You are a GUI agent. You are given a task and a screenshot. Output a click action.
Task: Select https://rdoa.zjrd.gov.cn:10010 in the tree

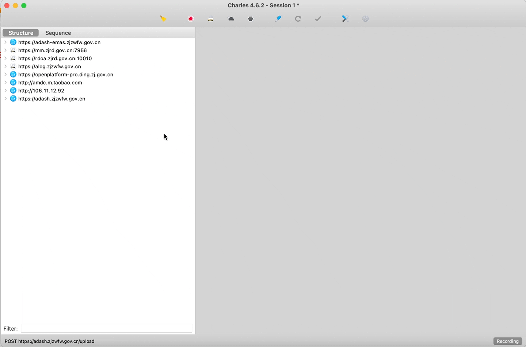coord(55,58)
